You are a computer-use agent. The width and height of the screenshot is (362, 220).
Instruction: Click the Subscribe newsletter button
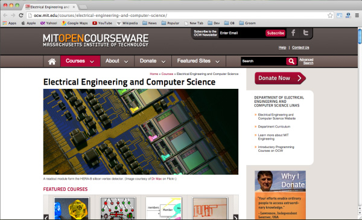click(276, 33)
